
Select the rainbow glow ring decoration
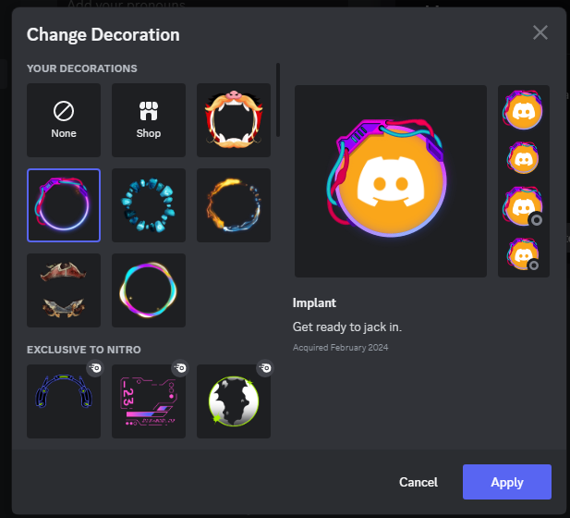149,290
